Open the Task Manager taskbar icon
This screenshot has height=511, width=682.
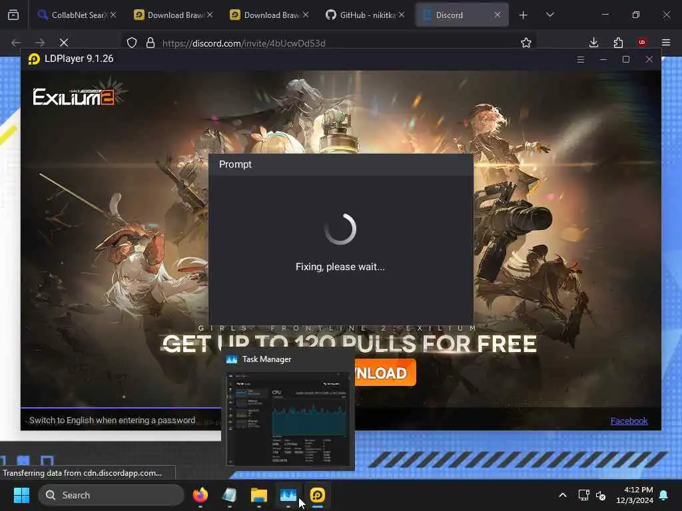pos(288,495)
